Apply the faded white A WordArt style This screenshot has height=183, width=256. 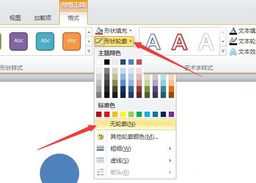pos(206,42)
